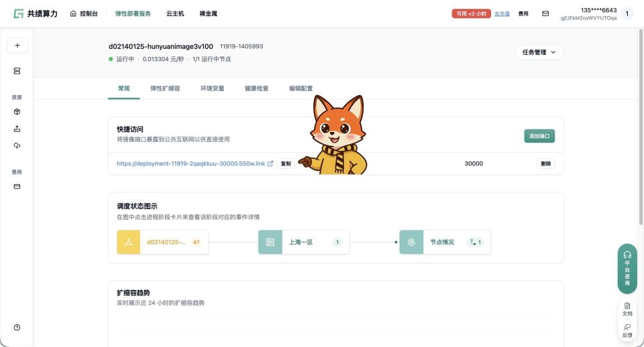This screenshot has height=347, width=644.
Task: Click the 添加端口 button
Action: 539,136
